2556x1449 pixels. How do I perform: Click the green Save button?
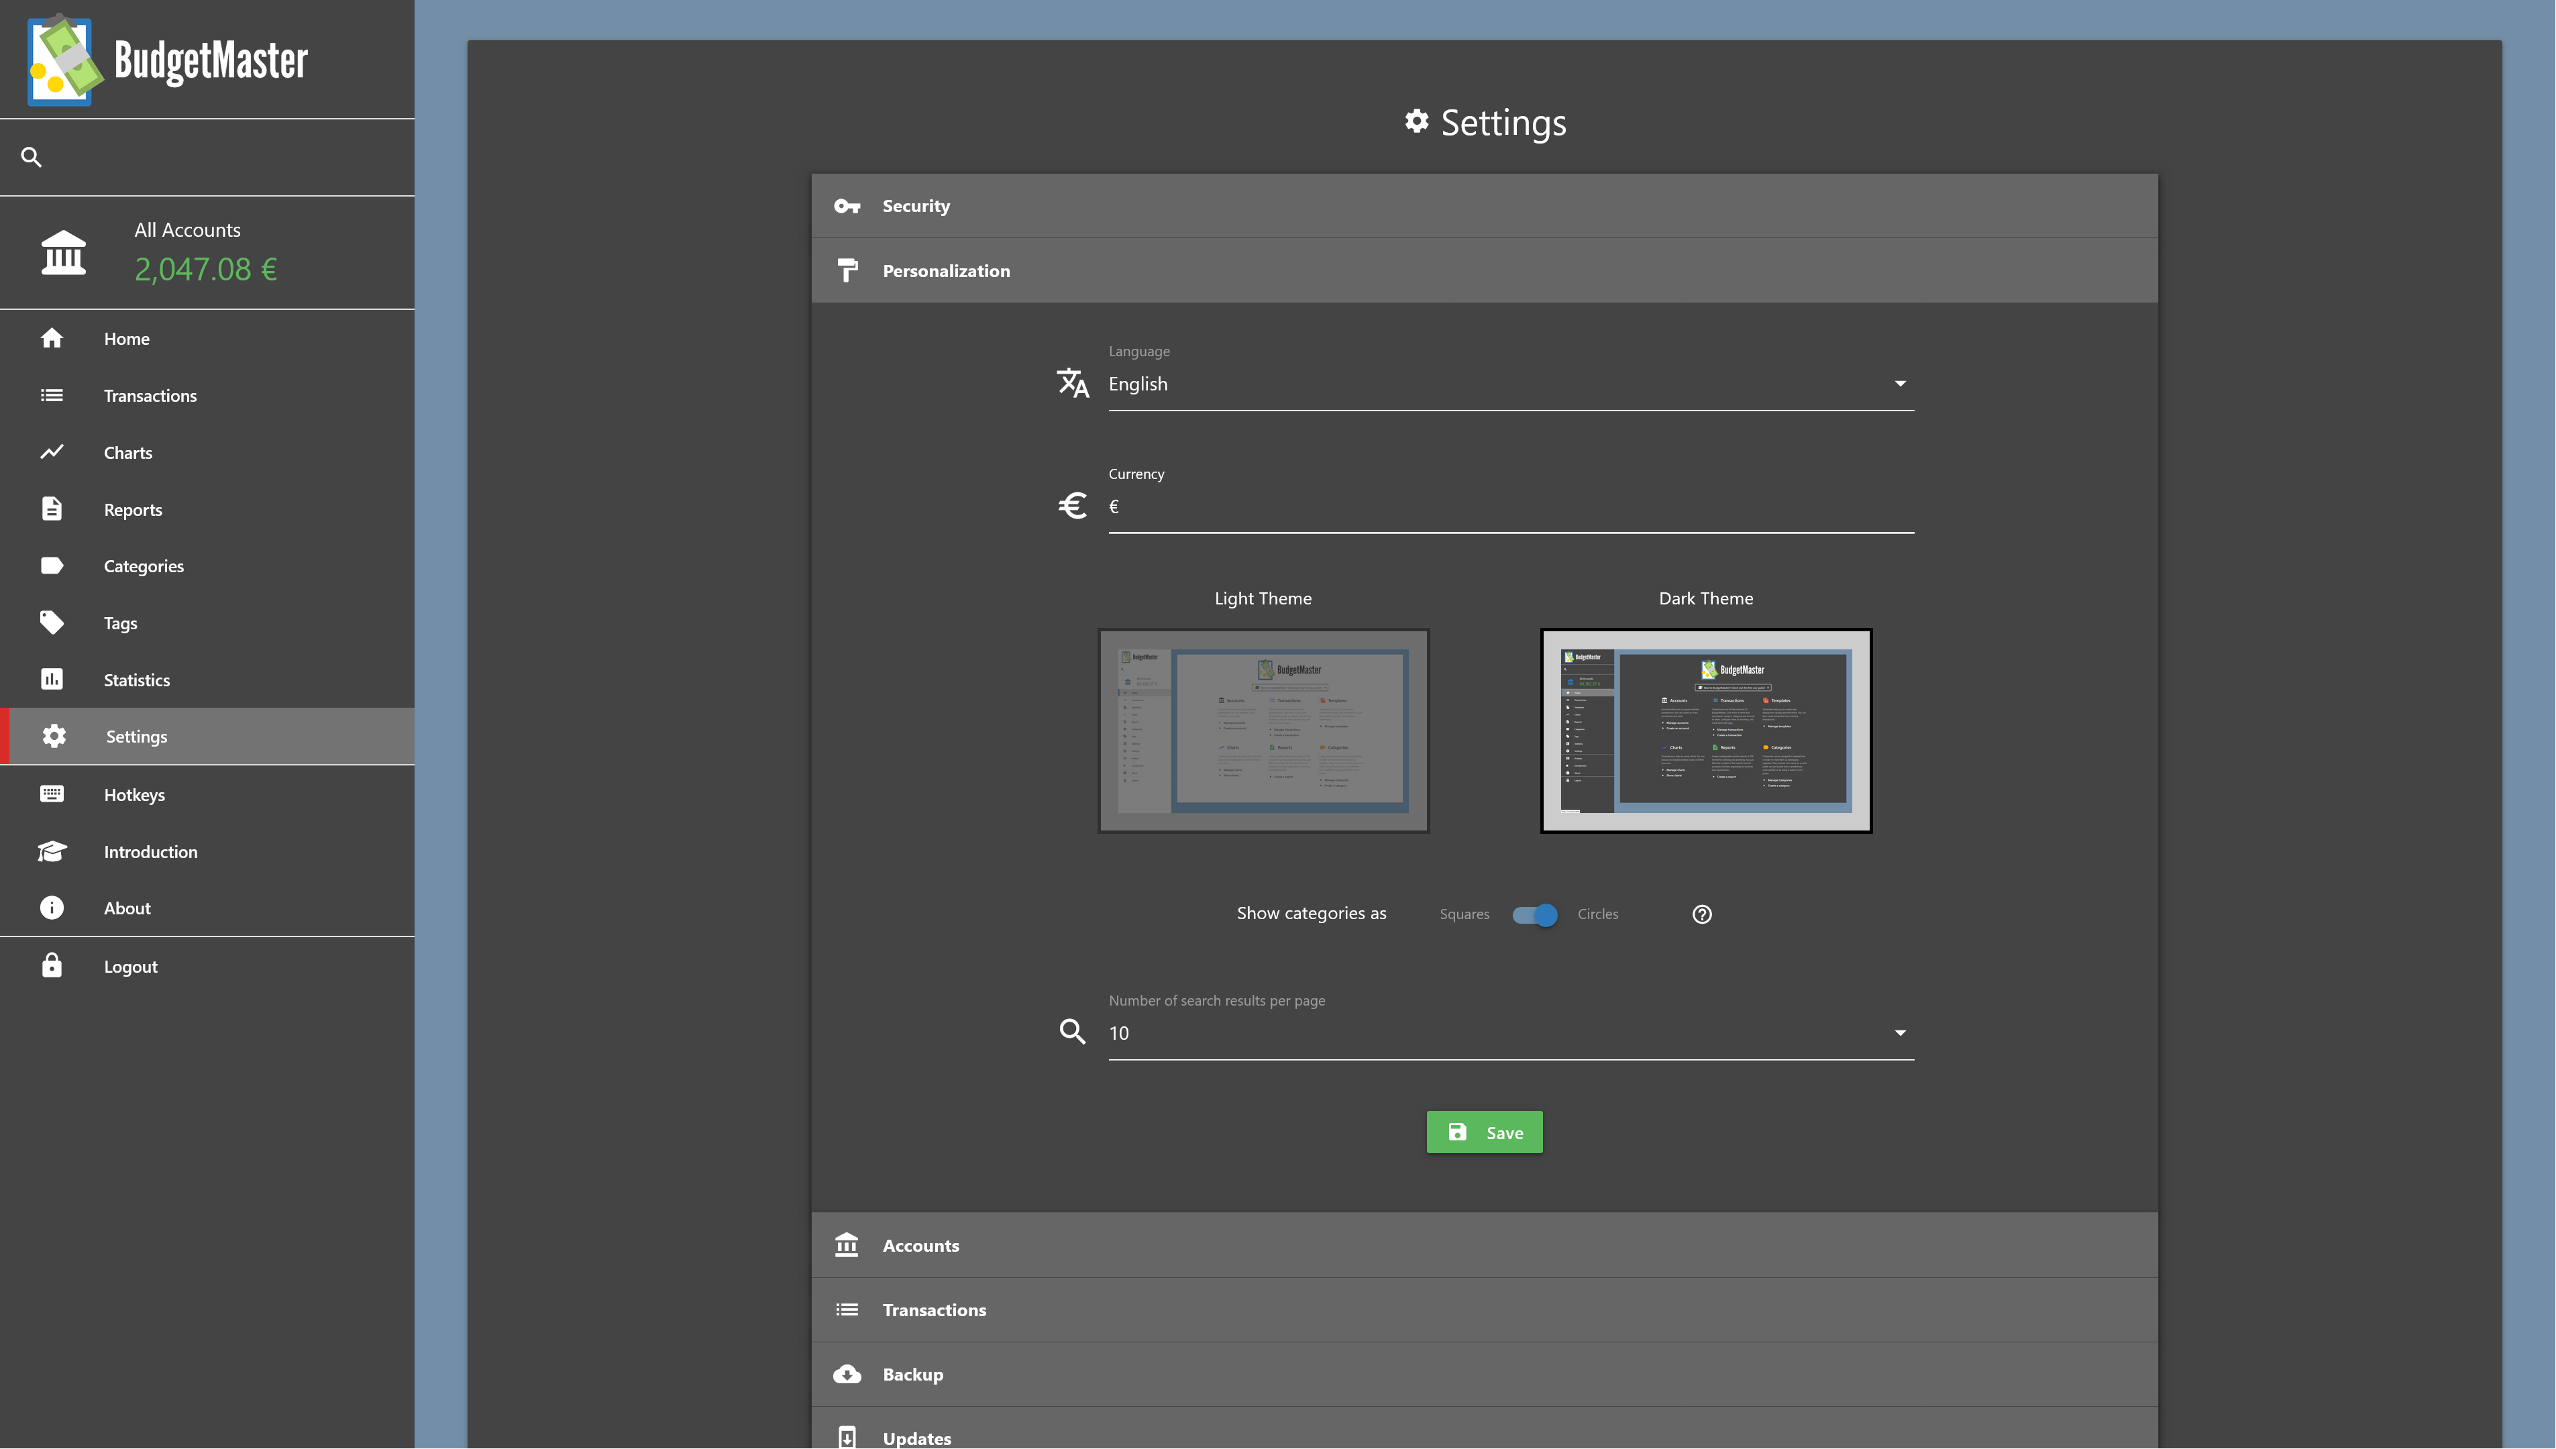[x=1485, y=1132]
